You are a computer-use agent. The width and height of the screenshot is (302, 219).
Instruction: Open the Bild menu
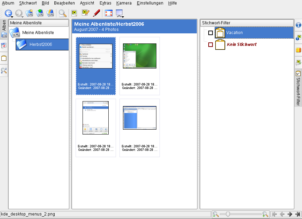click(x=45, y=3)
